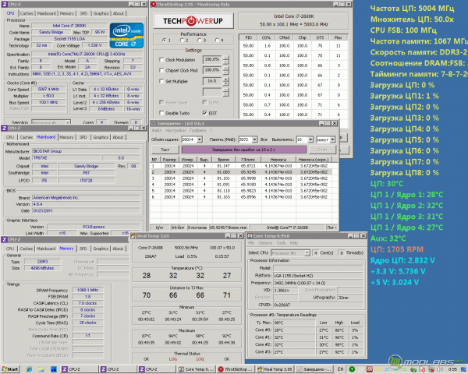Select LinX result row 2
The image size is (468, 374).
tap(240, 172)
